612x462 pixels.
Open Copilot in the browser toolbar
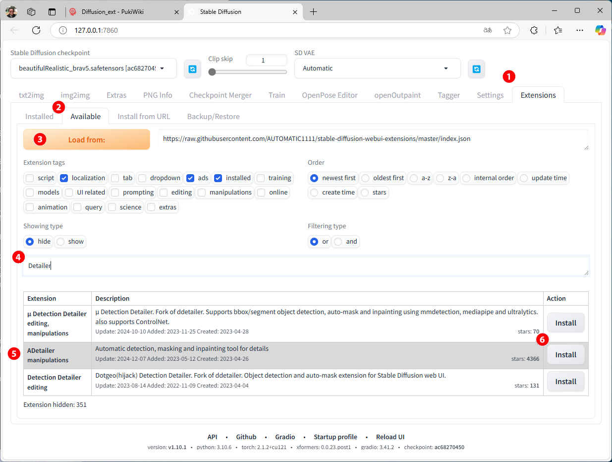(x=600, y=30)
